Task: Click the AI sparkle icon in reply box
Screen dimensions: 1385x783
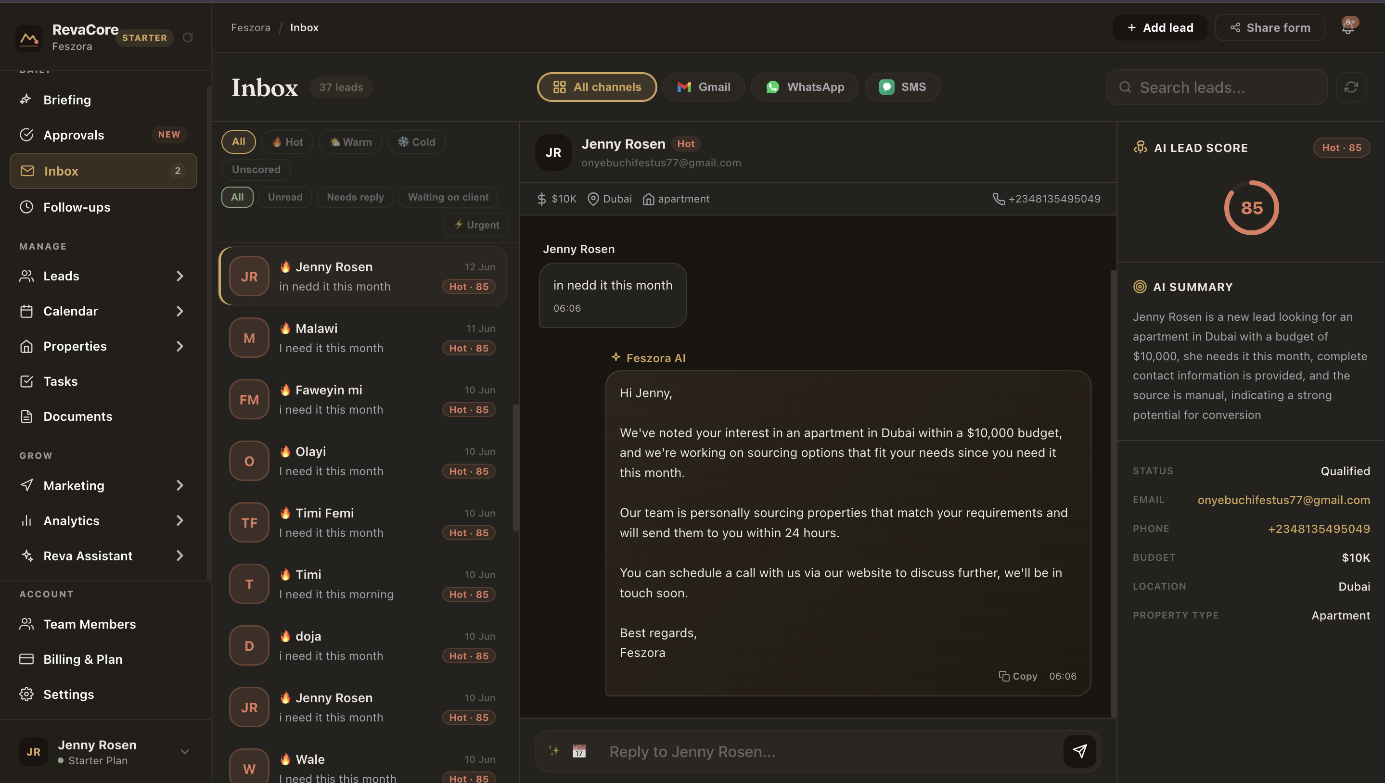Action: (553, 751)
